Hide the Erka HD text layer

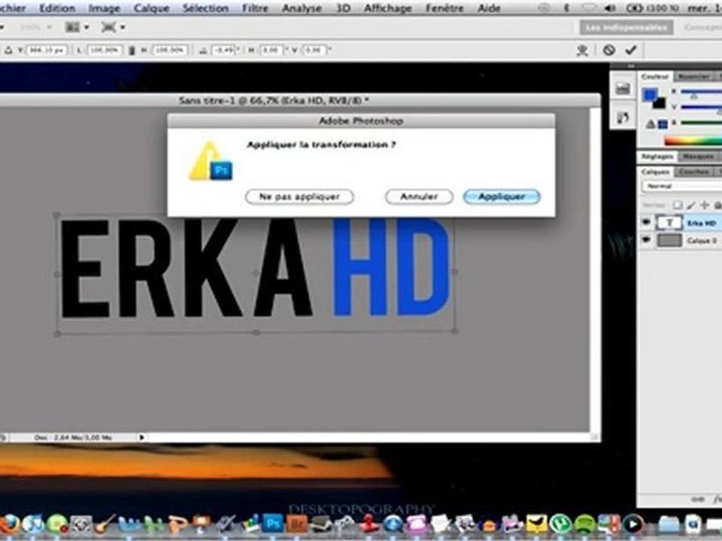click(x=646, y=222)
